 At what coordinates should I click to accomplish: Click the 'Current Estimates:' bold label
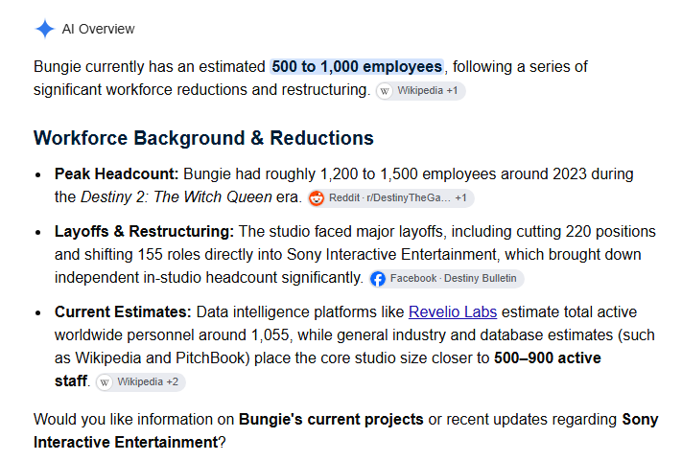click(x=123, y=312)
